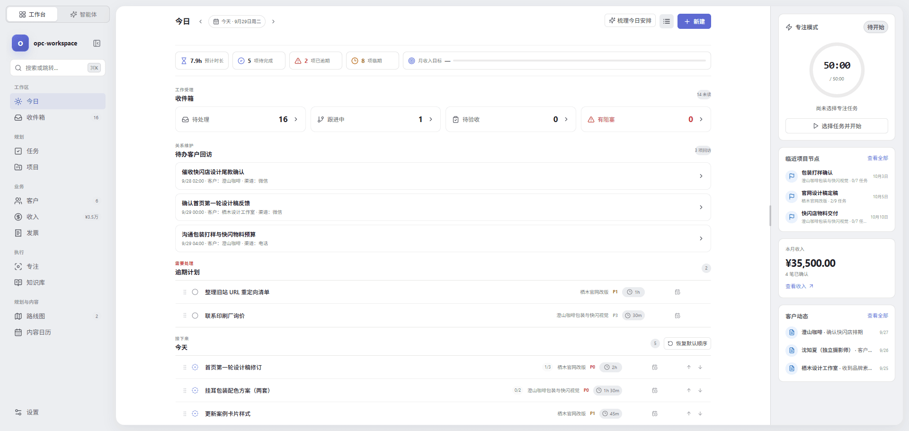Click the 新建 button
Image resolution: width=909 pixels, height=431 pixels.
tap(694, 21)
